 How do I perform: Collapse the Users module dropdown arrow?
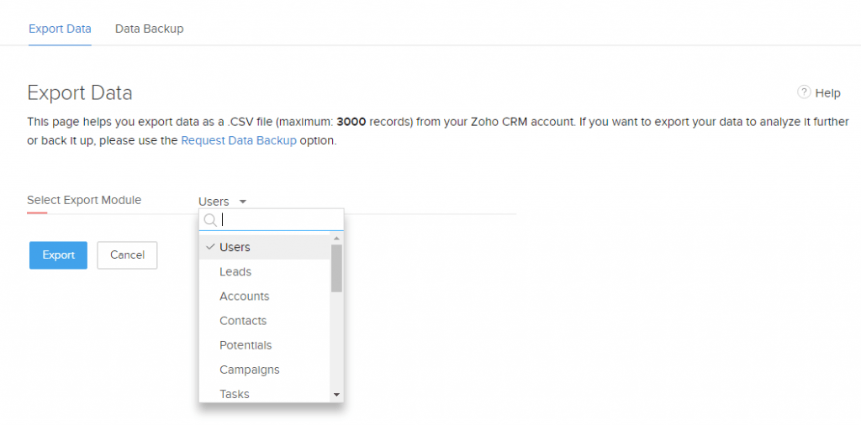point(243,202)
